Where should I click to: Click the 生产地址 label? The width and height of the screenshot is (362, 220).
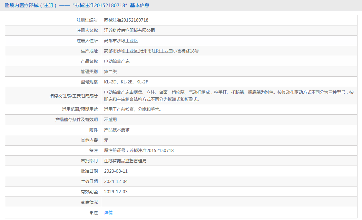pos(89,51)
